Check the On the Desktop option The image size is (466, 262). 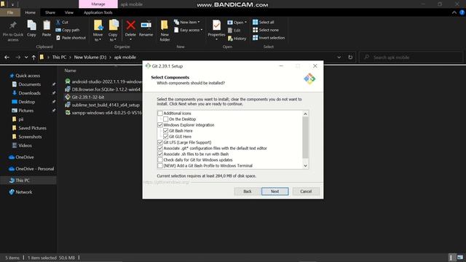tap(165, 119)
